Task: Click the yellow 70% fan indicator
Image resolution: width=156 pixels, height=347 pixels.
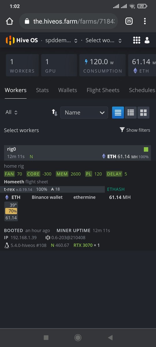Action: (x=11, y=211)
